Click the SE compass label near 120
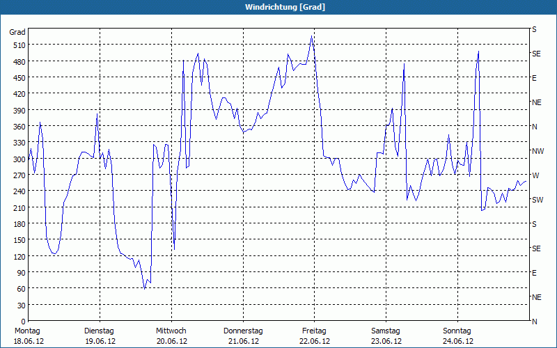557x348 pixels. pyautogui.click(x=536, y=248)
